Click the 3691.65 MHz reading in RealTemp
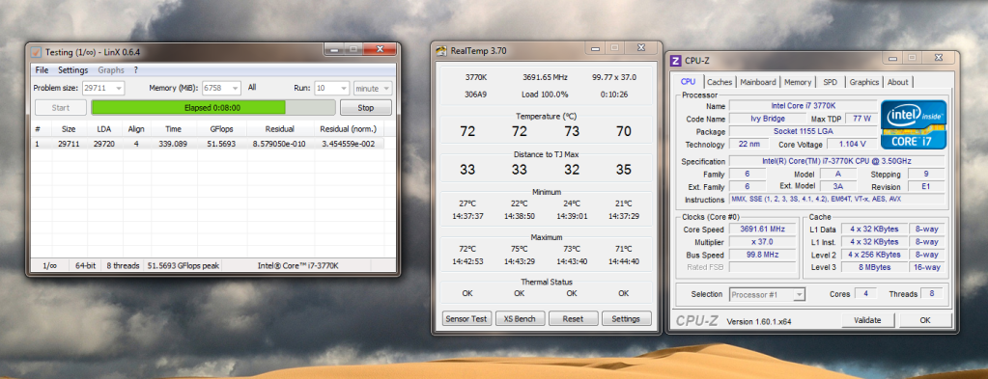This screenshot has width=988, height=379. coord(545,77)
